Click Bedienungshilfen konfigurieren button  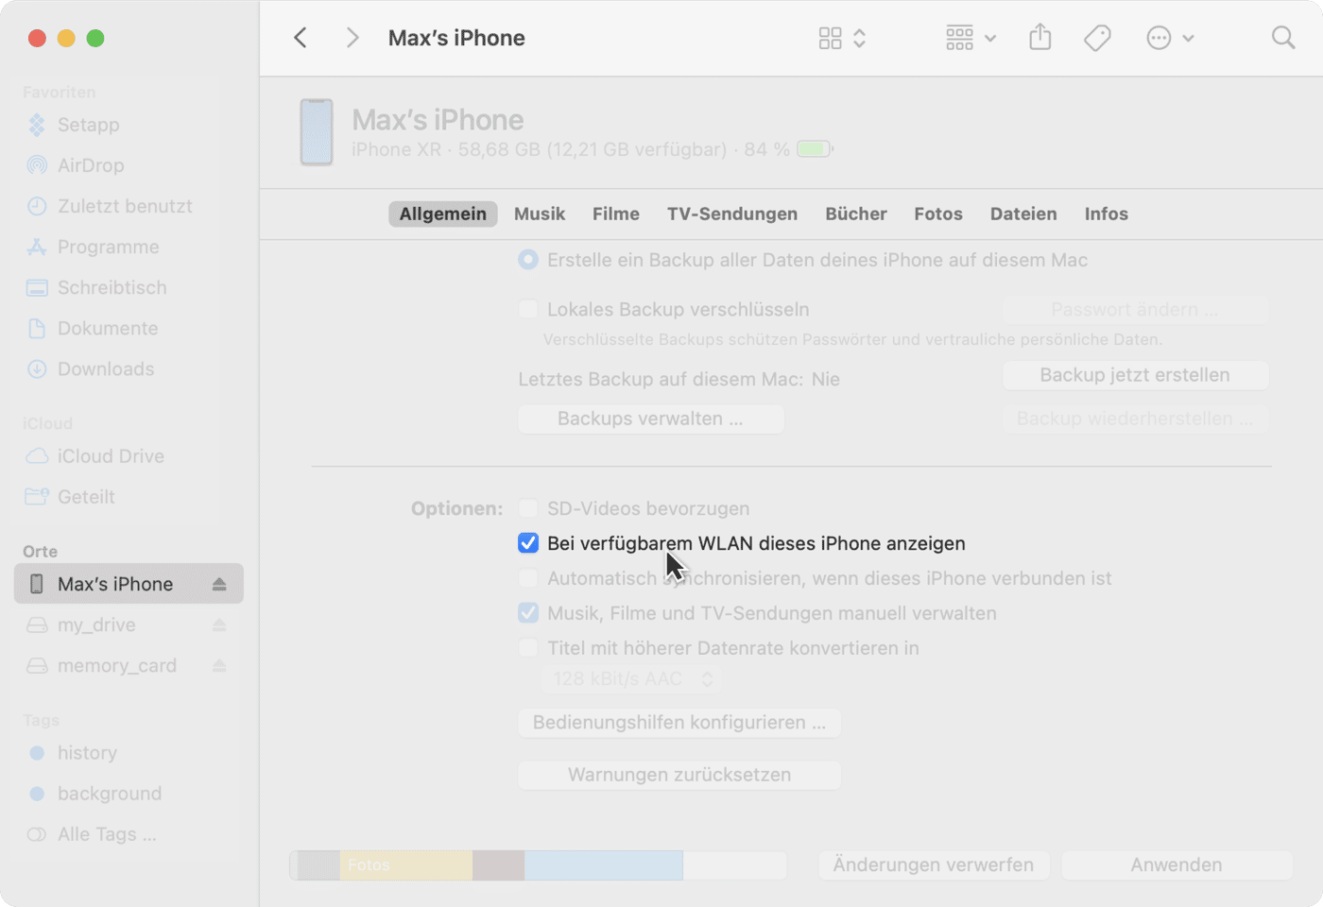click(679, 723)
